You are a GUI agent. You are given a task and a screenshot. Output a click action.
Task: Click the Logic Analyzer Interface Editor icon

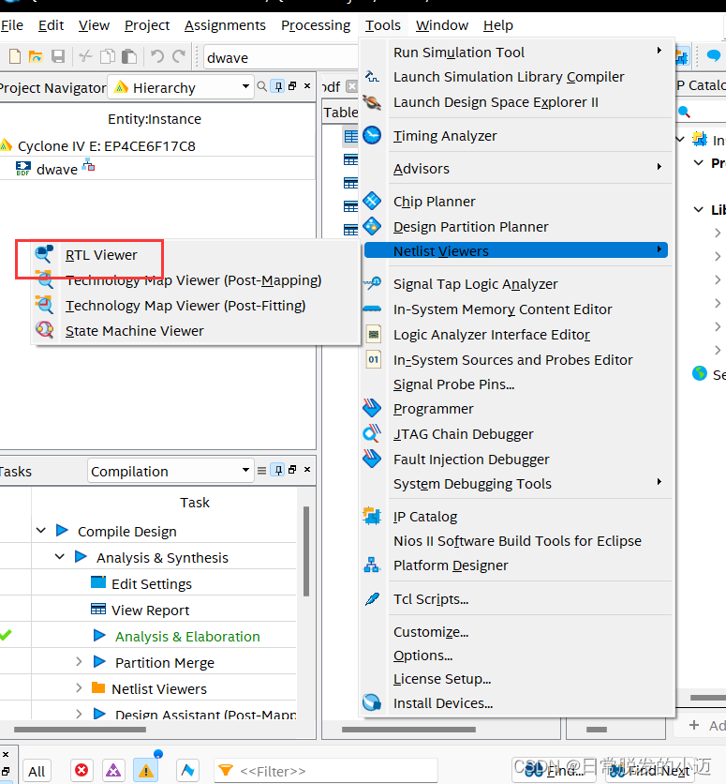[374, 334]
